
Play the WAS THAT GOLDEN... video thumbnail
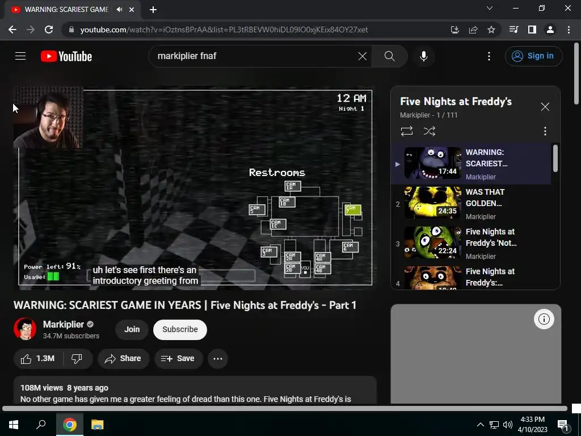(x=432, y=203)
